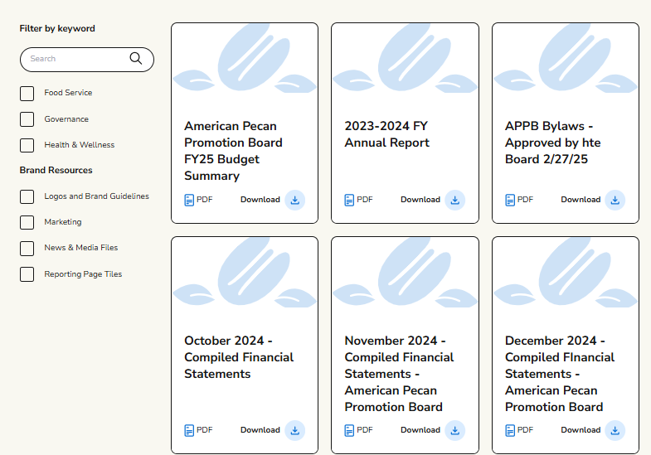Check the Food Service filter checkbox
The image size is (651, 455).
tap(27, 94)
